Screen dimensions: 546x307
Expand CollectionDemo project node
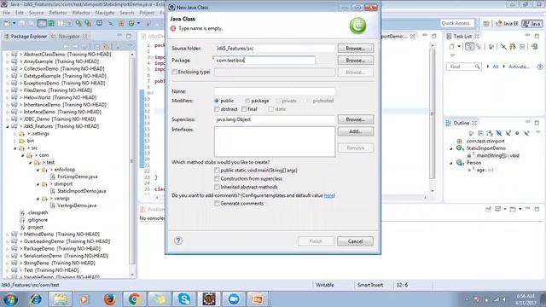click(x=7, y=68)
